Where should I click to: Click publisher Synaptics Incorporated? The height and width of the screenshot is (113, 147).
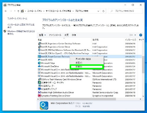click(103, 96)
